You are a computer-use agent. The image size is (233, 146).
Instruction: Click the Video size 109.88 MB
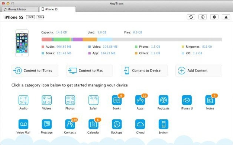click(x=110, y=47)
